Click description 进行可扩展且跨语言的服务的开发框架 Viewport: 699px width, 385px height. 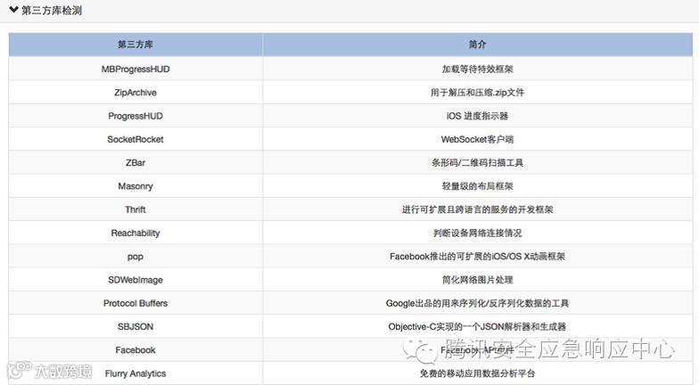click(x=478, y=209)
